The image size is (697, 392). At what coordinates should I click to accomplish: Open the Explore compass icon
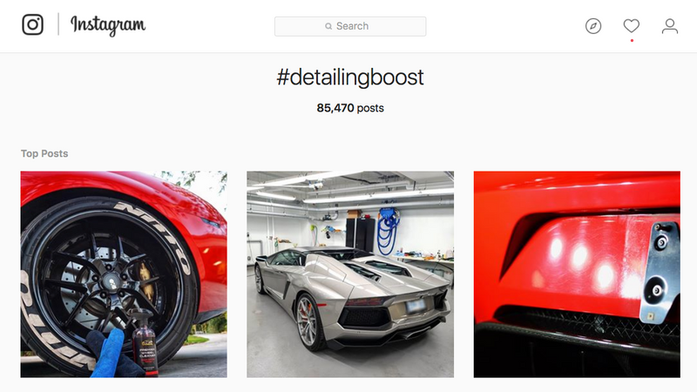[593, 26]
